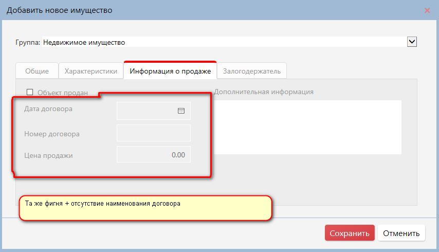
Task: Open the calendar picker for Дата договора
Action: (181, 111)
